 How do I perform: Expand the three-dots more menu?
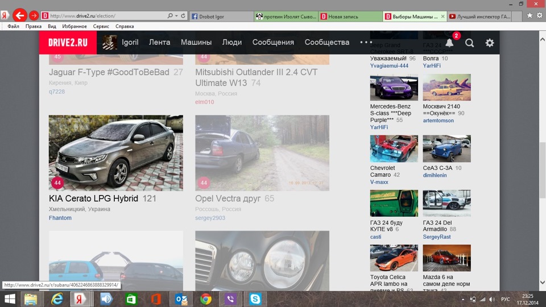click(x=366, y=42)
